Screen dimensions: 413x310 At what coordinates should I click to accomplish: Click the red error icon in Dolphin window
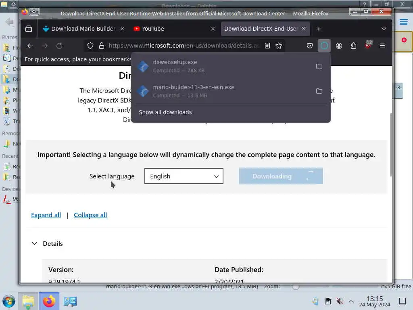pos(404,40)
